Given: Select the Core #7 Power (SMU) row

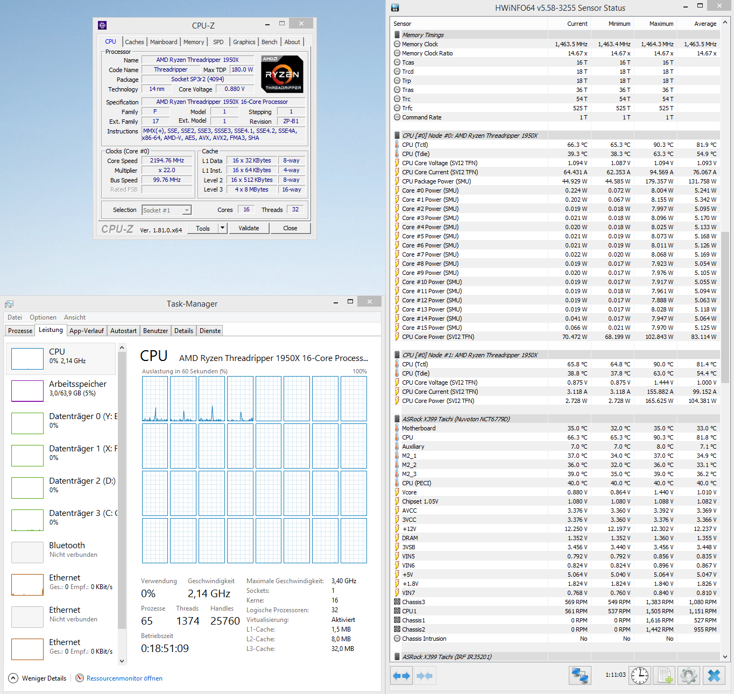Looking at the screenshot, I should 556,254.
